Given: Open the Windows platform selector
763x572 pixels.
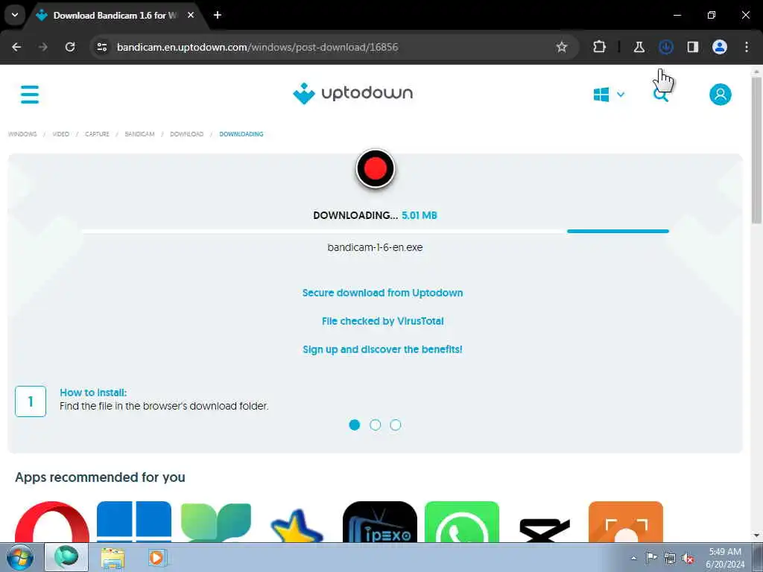Looking at the screenshot, I should pyautogui.click(x=609, y=95).
